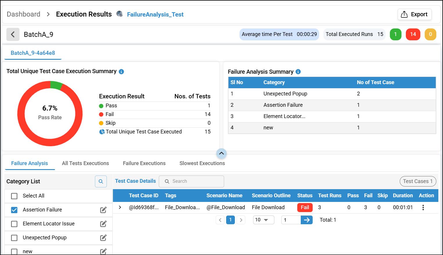Screen dimensions: 443x255
Task: Click the Tags column header
Action: tap(170, 196)
